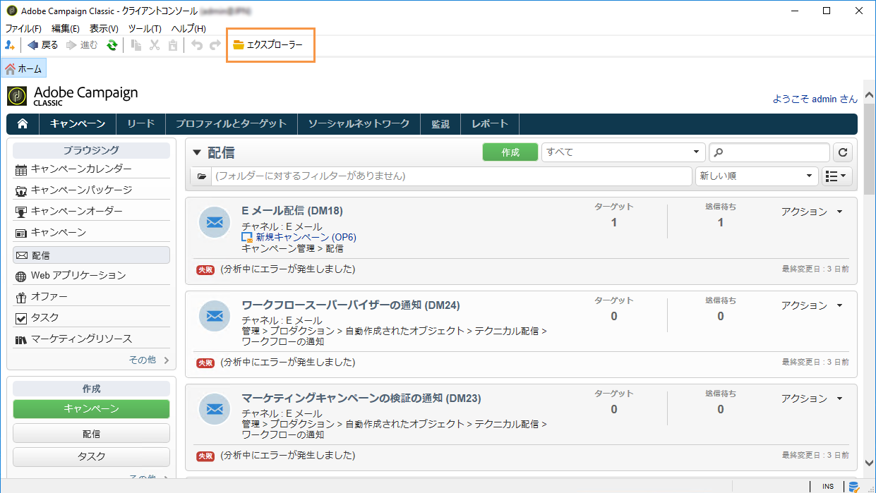Click the database status icon in status bar
Viewport: 876px width, 493px height.
tap(853, 487)
